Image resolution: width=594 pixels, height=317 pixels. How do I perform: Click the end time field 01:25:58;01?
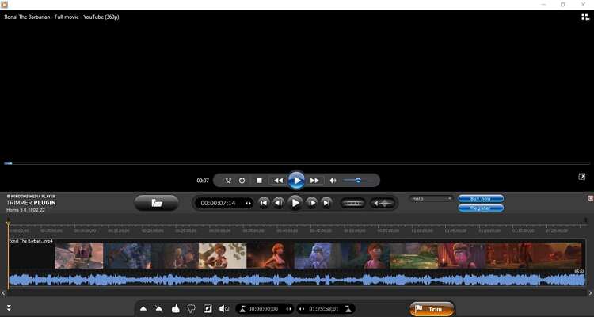[x=323, y=309]
